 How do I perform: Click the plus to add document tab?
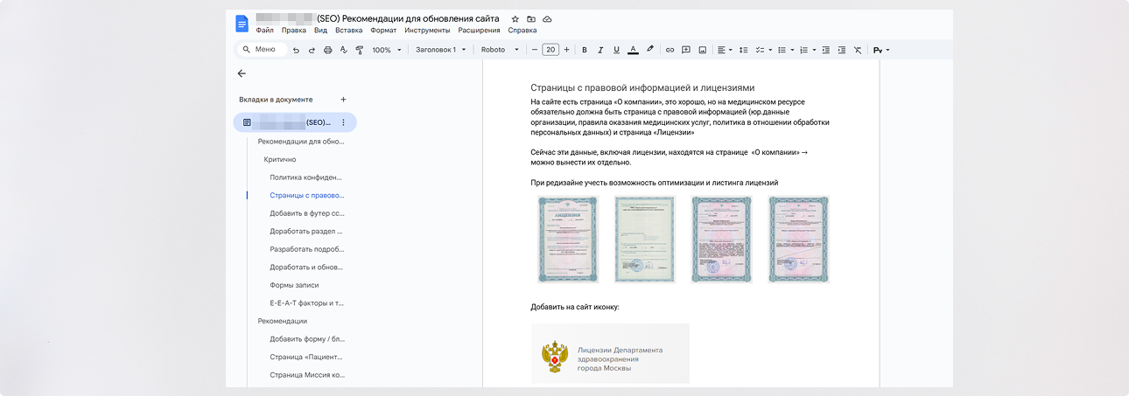click(343, 100)
